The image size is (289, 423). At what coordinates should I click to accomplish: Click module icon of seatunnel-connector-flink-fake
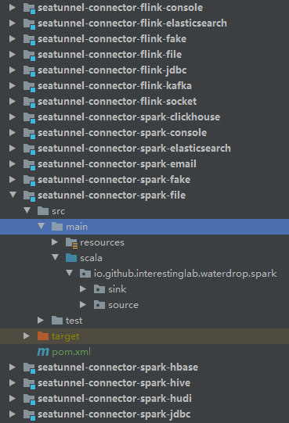29,39
